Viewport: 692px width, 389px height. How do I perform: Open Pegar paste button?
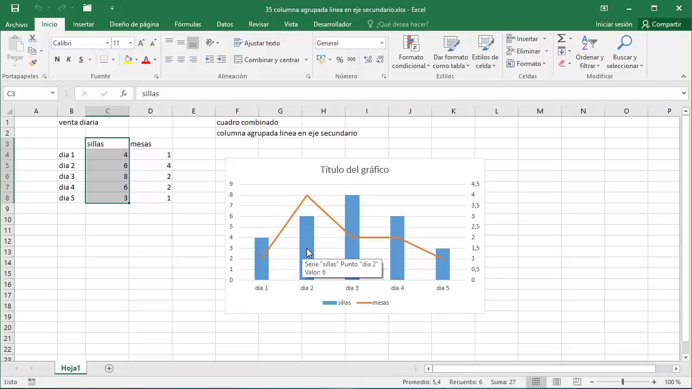coord(15,50)
